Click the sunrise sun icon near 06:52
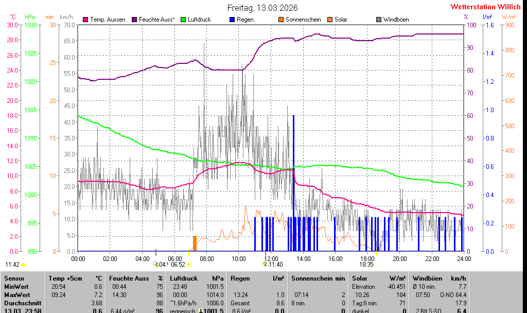The image size is (527, 313). point(189,265)
